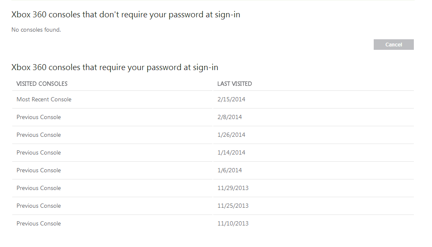Click the 11/10/2013 date cell
Viewport: 432px width, 247px height.
click(233, 224)
